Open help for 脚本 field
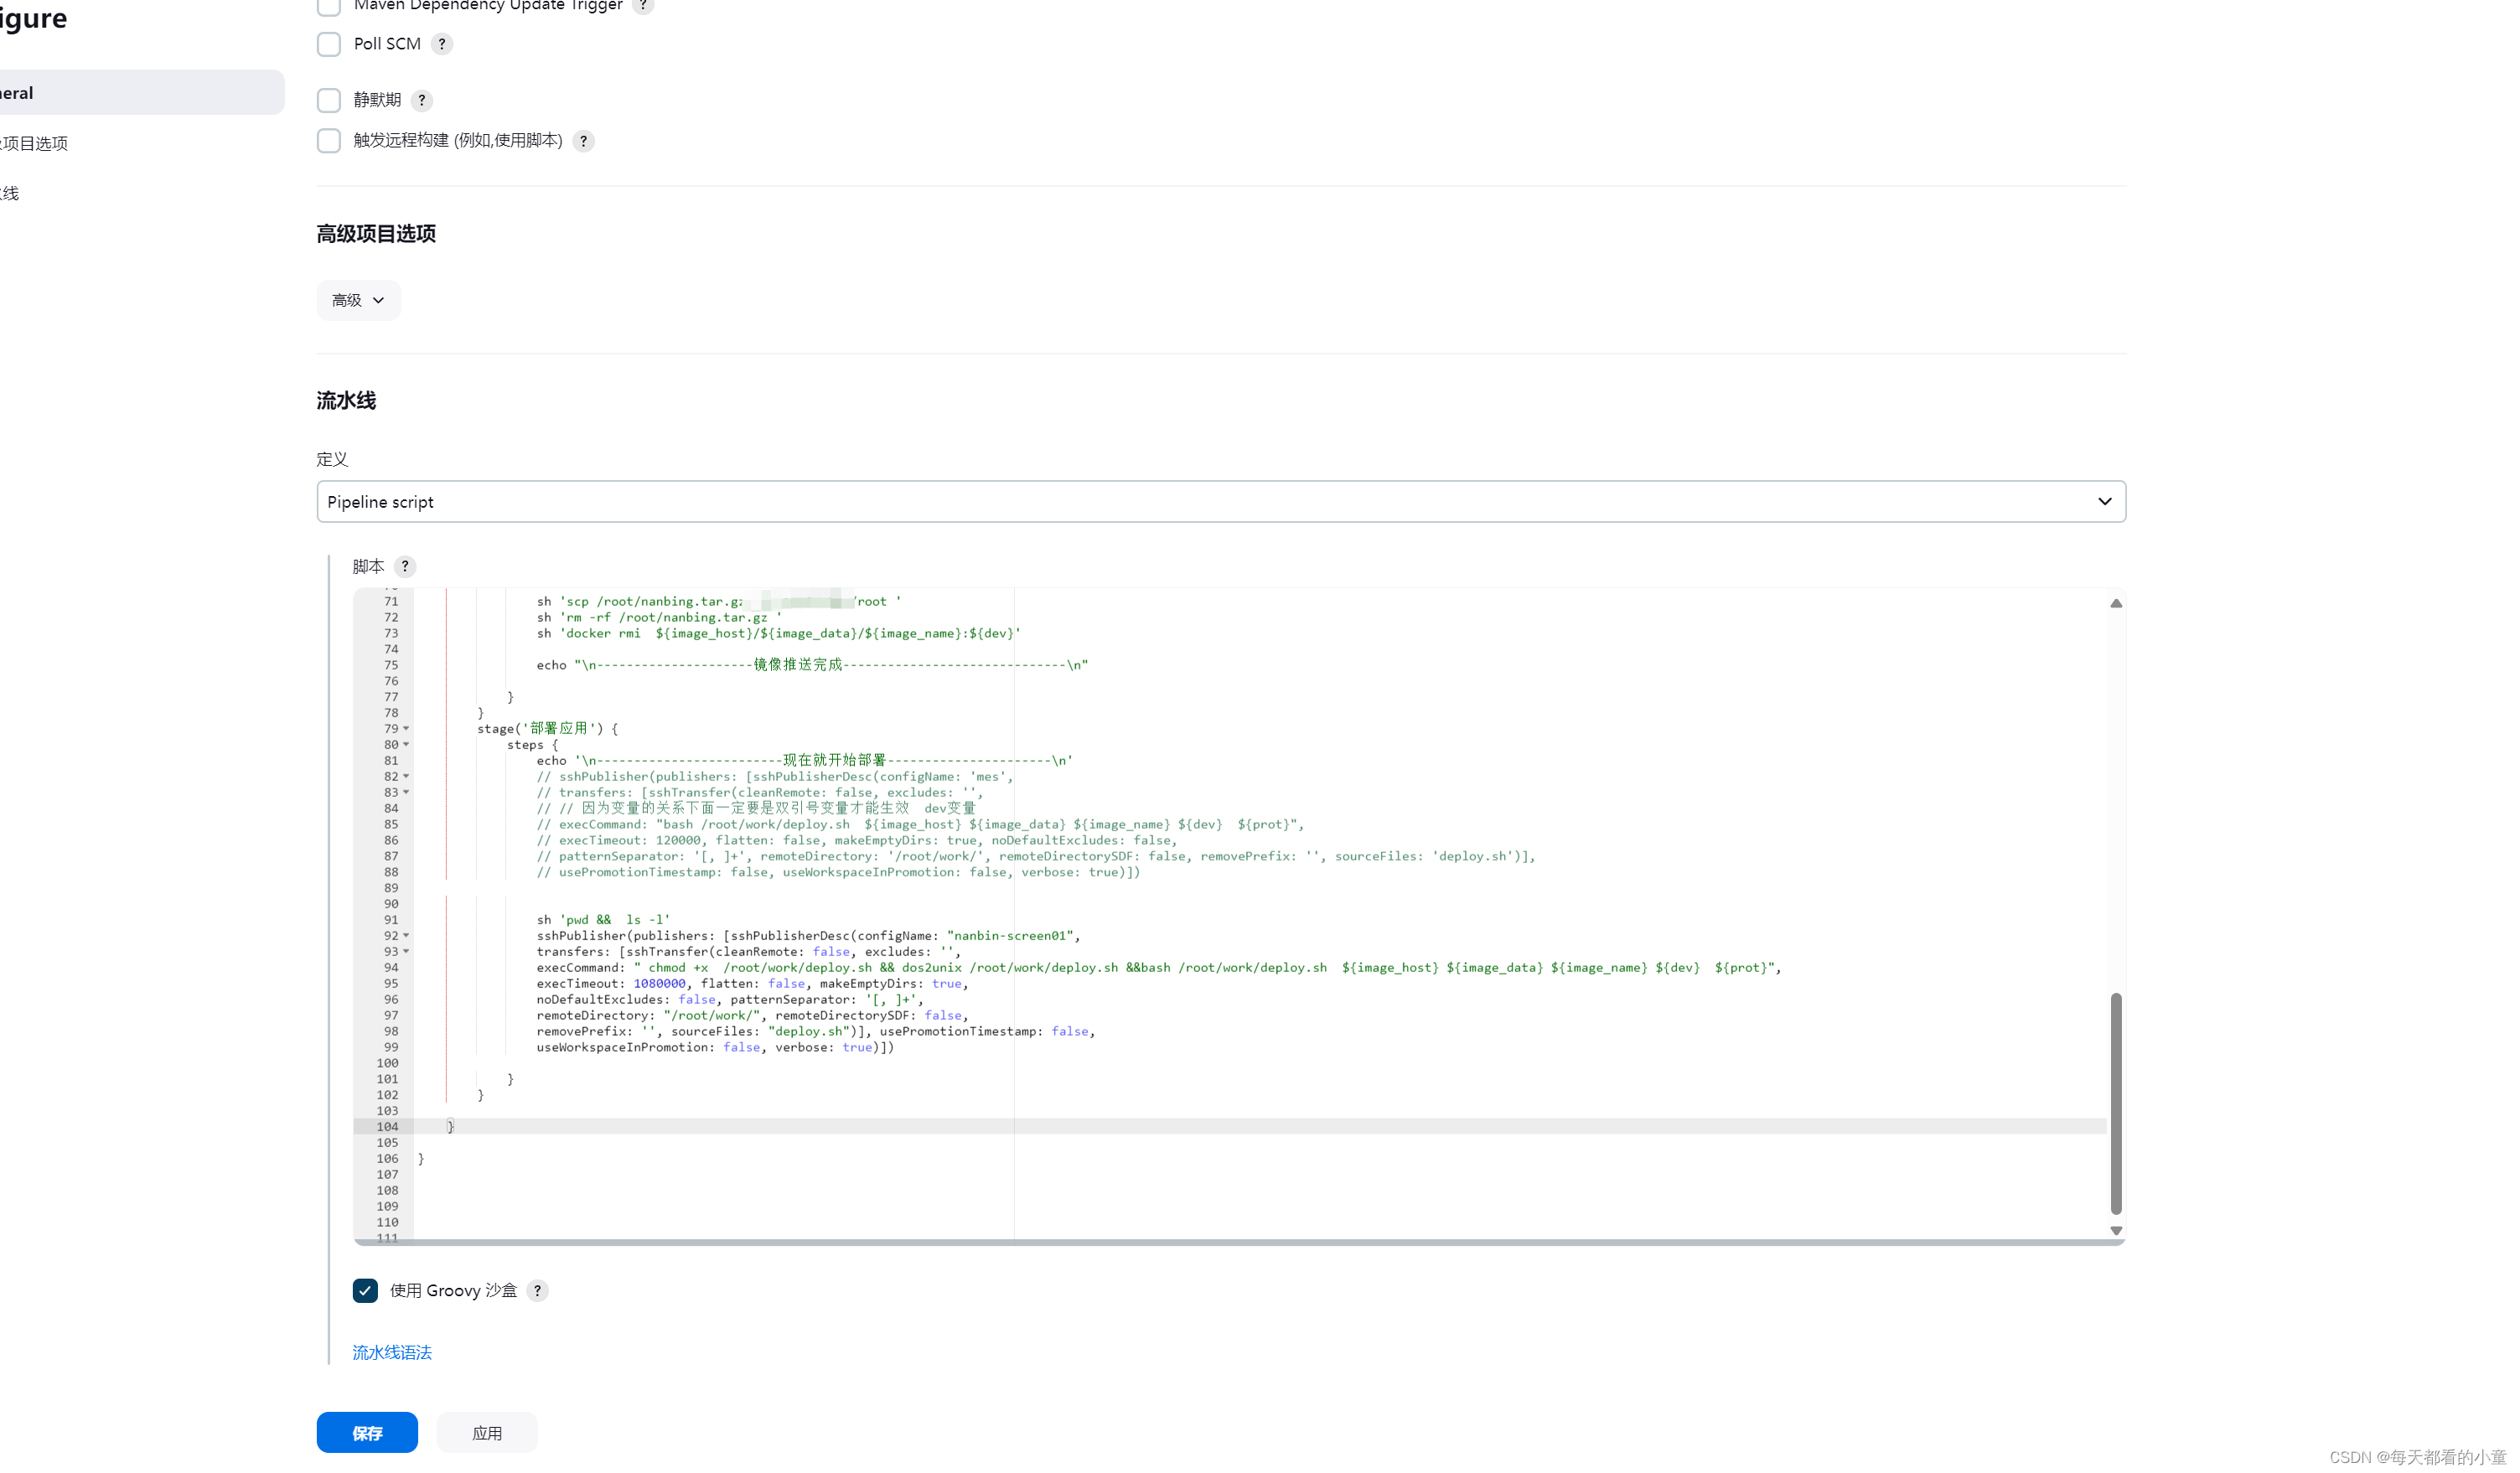2520x1473 pixels. click(405, 566)
